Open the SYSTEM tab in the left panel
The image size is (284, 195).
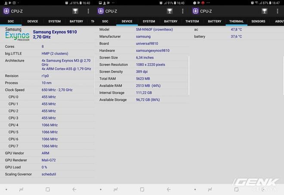[55, 21]
